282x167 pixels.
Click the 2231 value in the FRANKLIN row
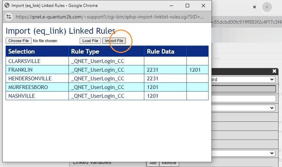153,70
